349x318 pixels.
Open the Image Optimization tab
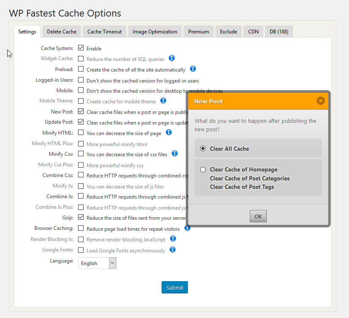pyautogui.click(x=155, y=32)
